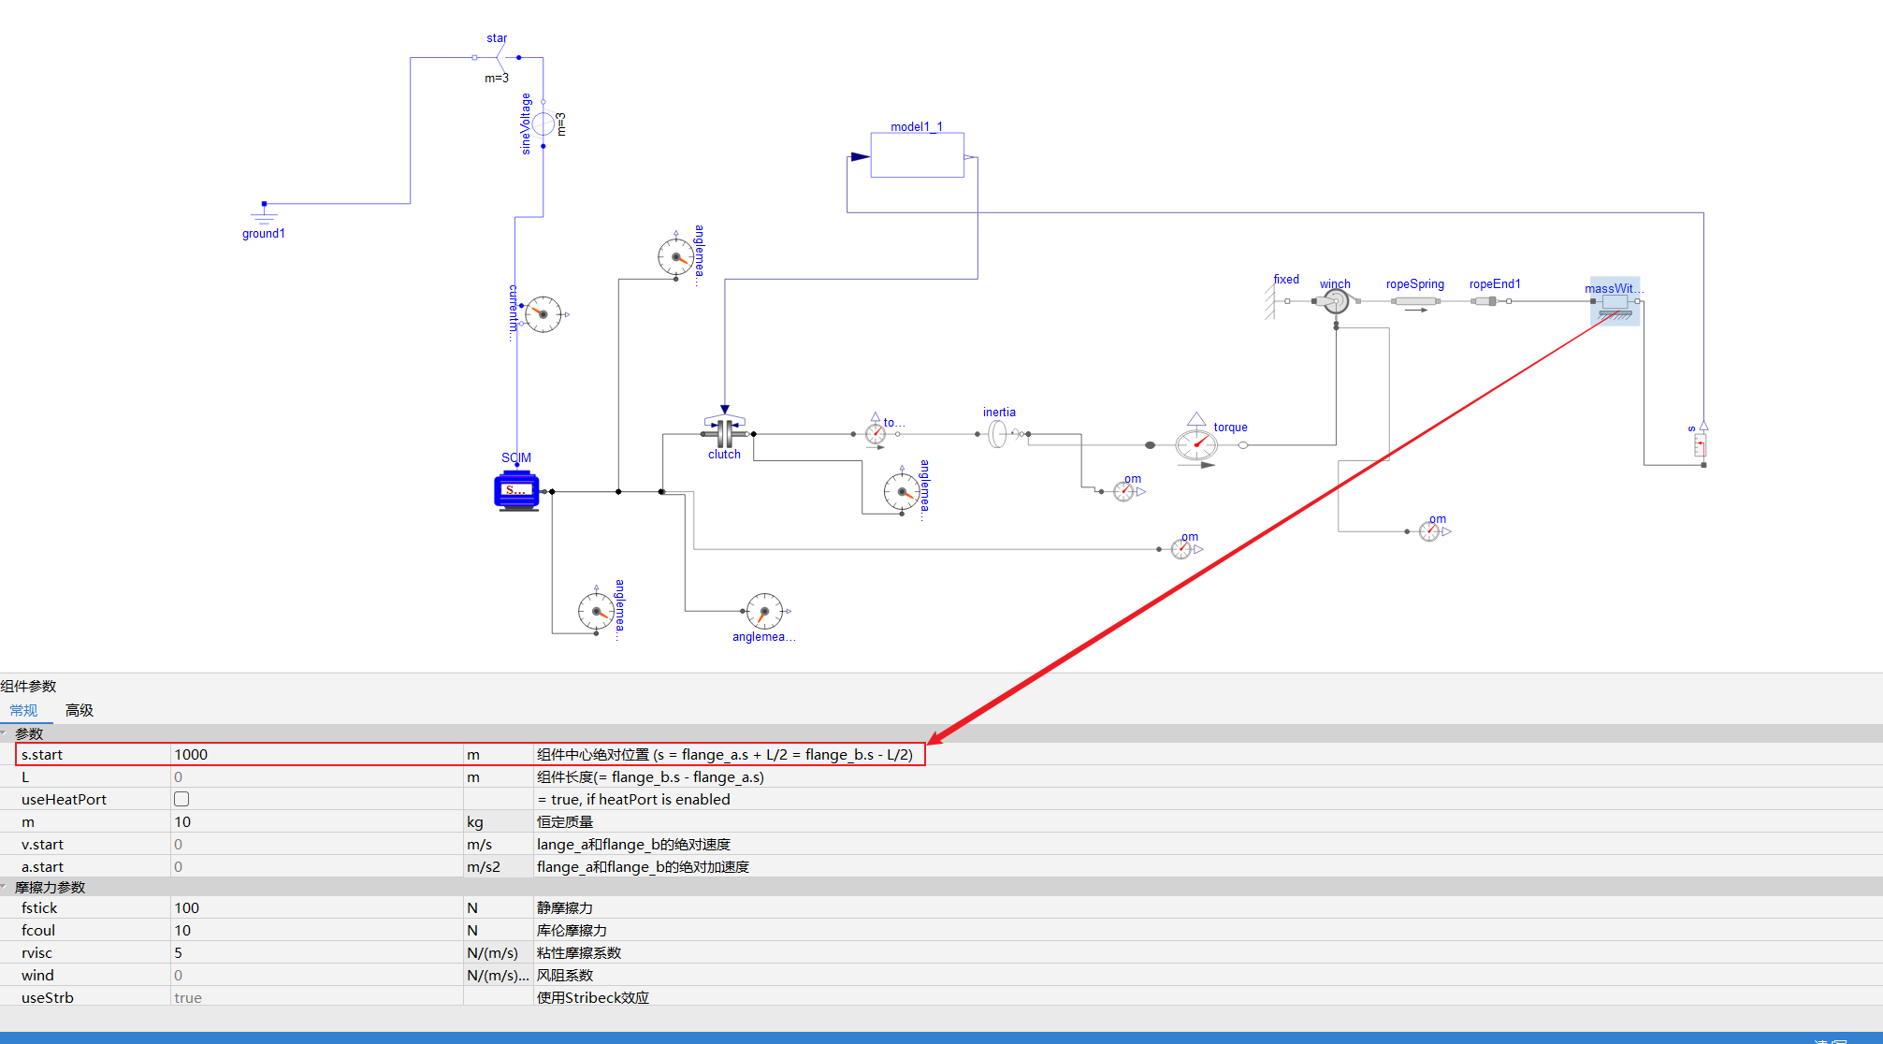
Task: Click the rvisc parameter name
Action: click(x=36, y=952)
